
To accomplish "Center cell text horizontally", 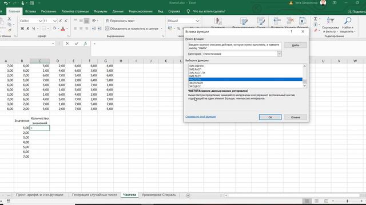I will (81, 28).
